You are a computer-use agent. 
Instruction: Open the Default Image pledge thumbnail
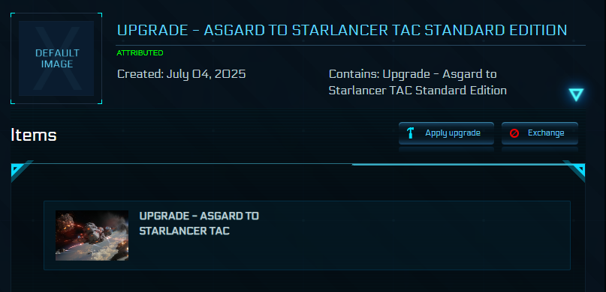click(56, 58)
